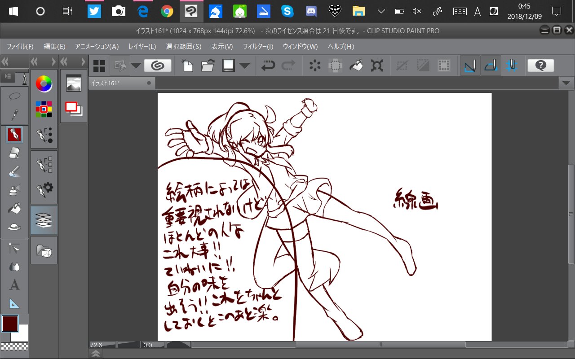
Task: Collapse the second palette dock column
Action: point(34,61)
